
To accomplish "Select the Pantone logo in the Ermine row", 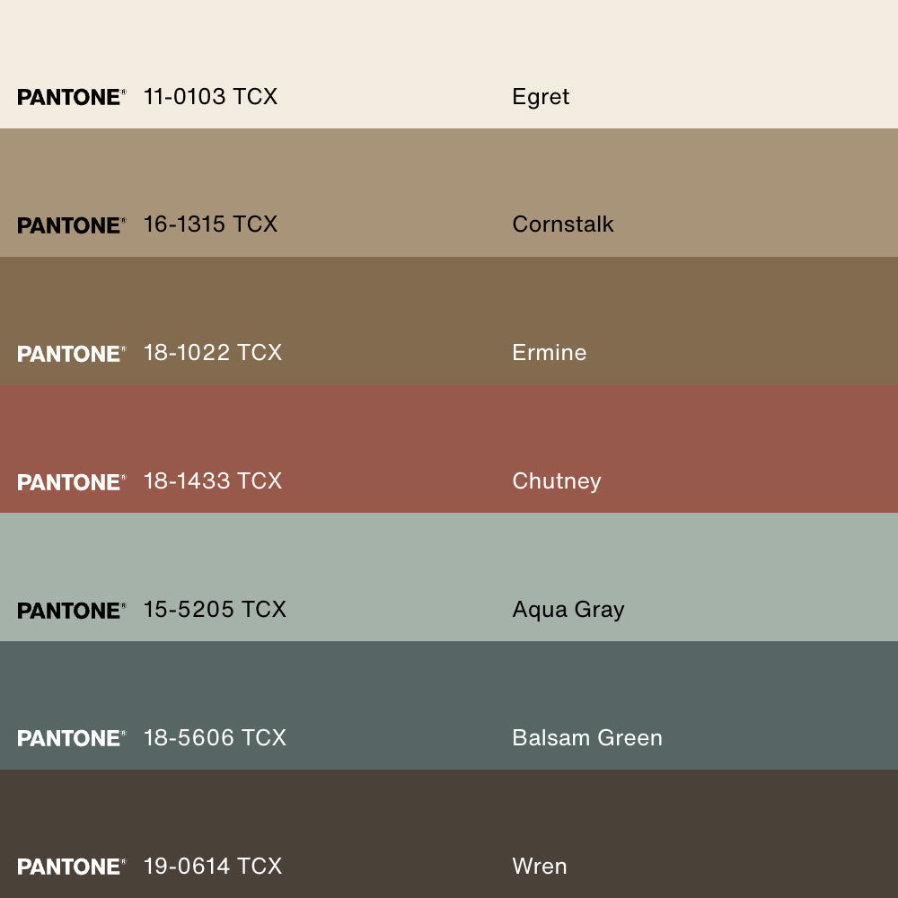I will click(x=71, y=354).
